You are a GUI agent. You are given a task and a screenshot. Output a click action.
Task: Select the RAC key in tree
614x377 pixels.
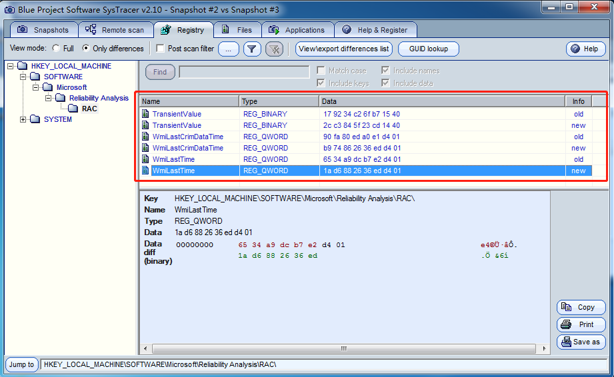[x=89, y=109]
